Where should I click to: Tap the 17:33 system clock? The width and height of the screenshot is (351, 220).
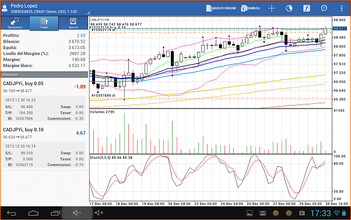pyautogui.click(x=321, y=213)
